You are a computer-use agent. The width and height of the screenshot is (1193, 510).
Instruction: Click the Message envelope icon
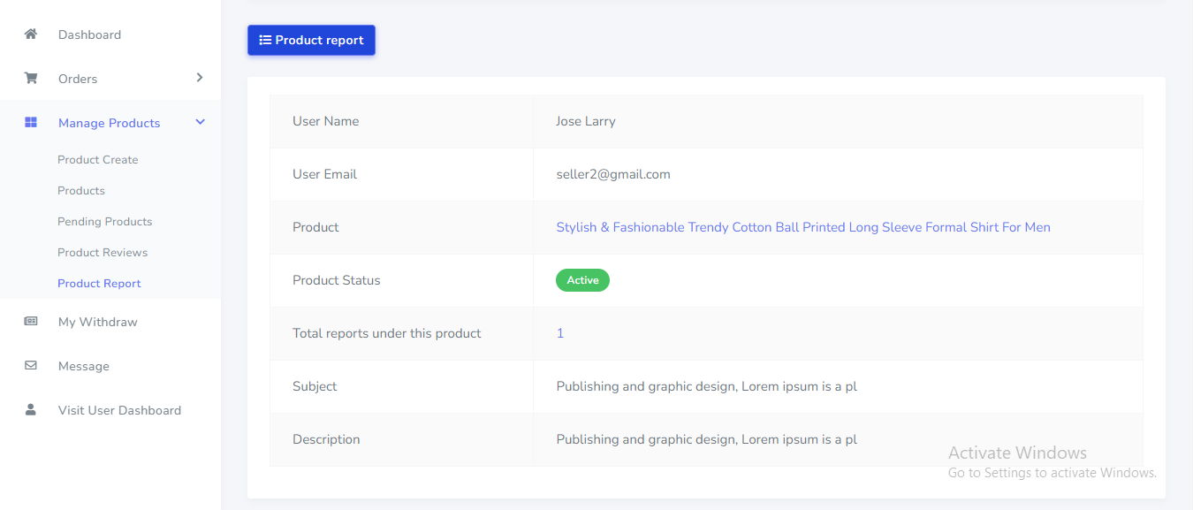pos(31,366)
